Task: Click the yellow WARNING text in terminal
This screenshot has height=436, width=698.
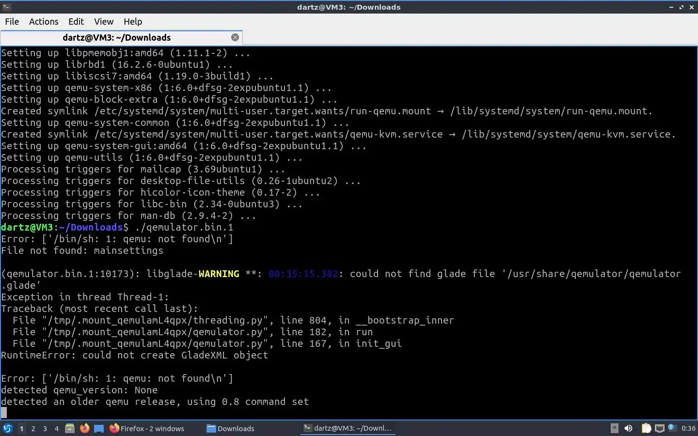Action: pos(219,274)
